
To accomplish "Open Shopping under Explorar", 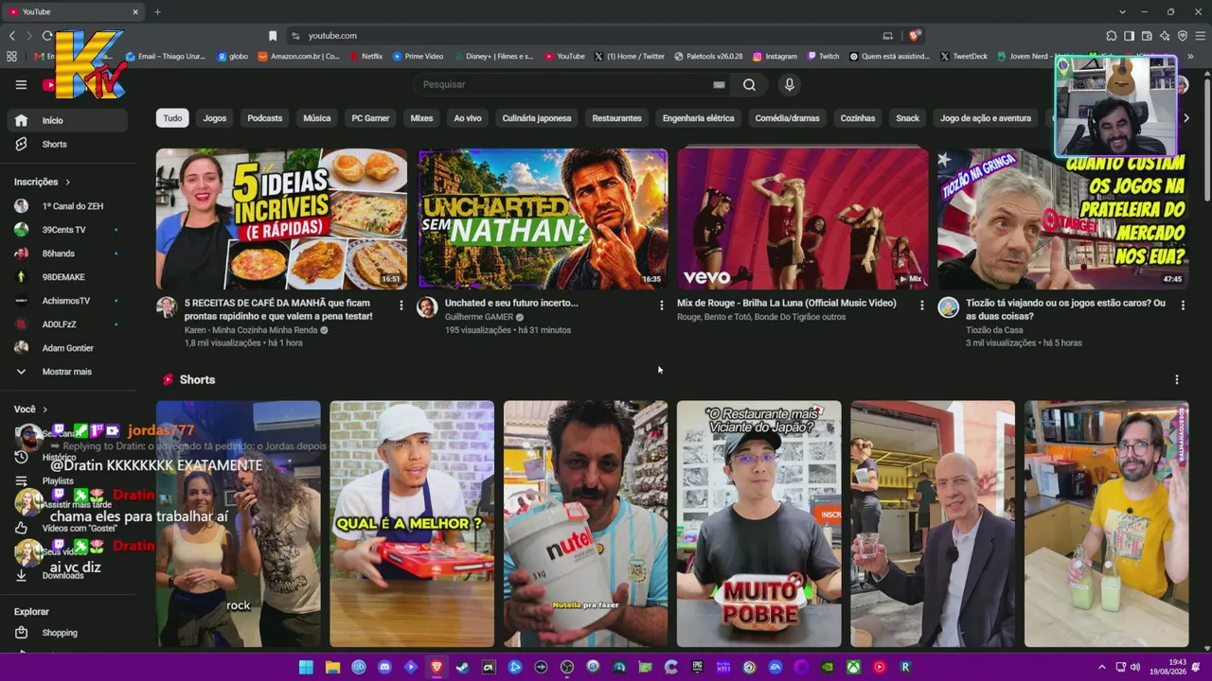I will point(66,633).
